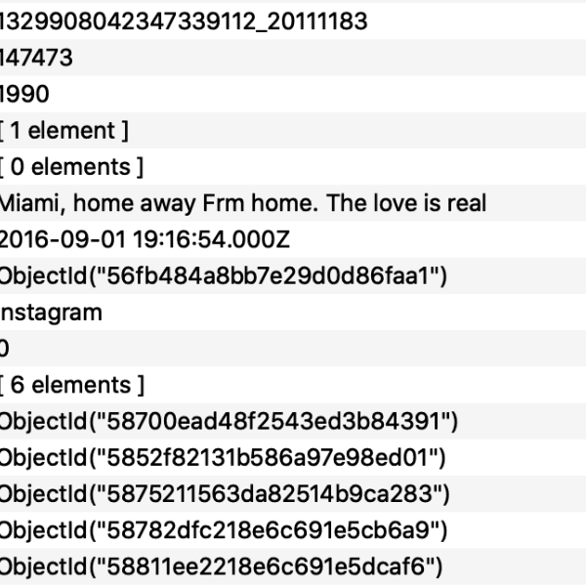Click ObjectId ending in e98ed01
Image resolution: width=586 pixels, height=586 pixels.
(223, 457)
